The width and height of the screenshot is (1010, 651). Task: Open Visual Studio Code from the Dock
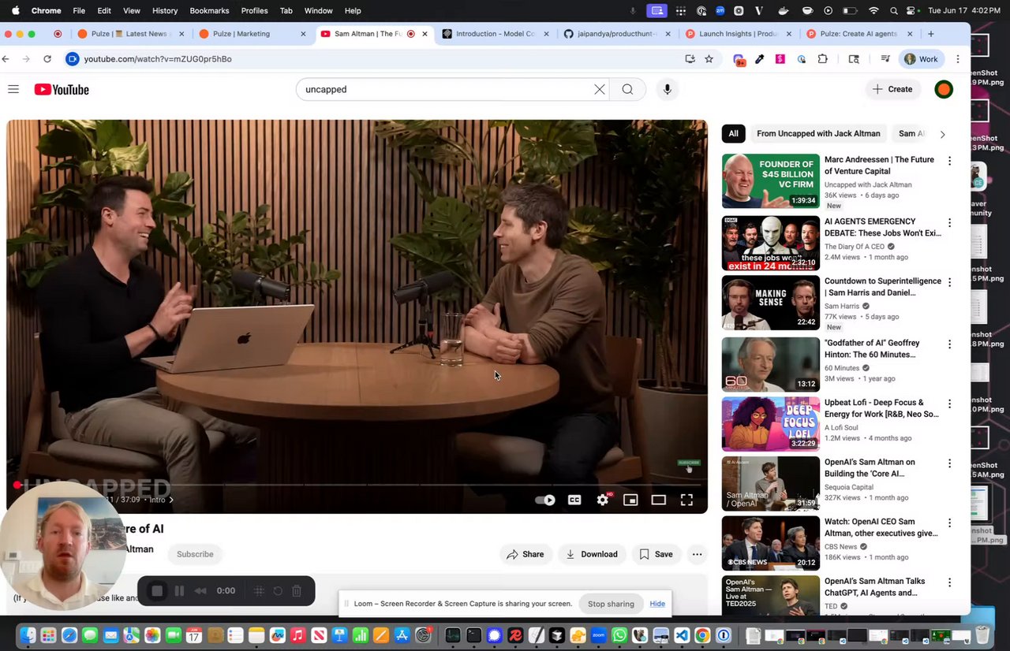(x=681, y=635)
